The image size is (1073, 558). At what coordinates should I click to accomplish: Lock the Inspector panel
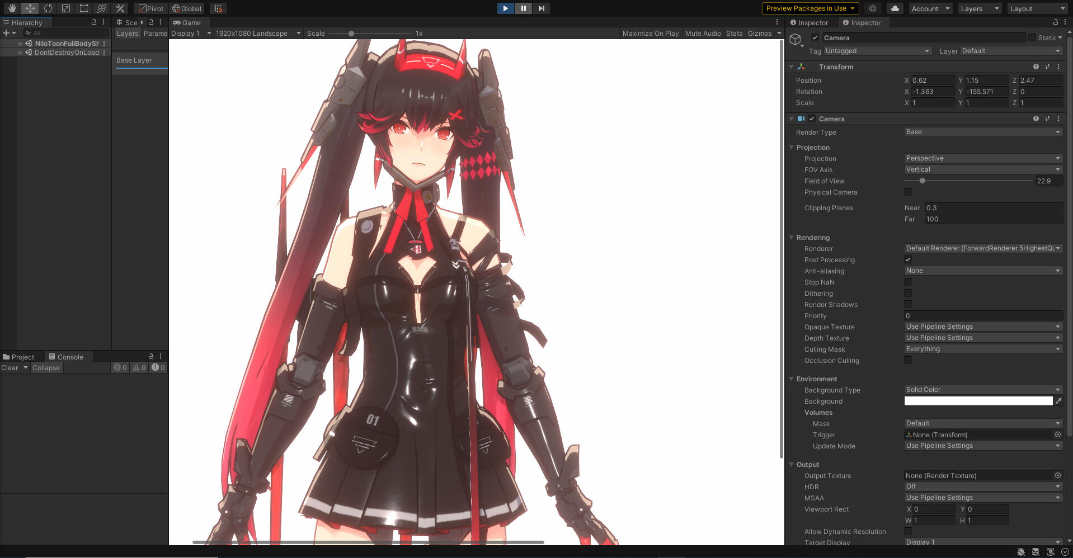(1056, 22)
